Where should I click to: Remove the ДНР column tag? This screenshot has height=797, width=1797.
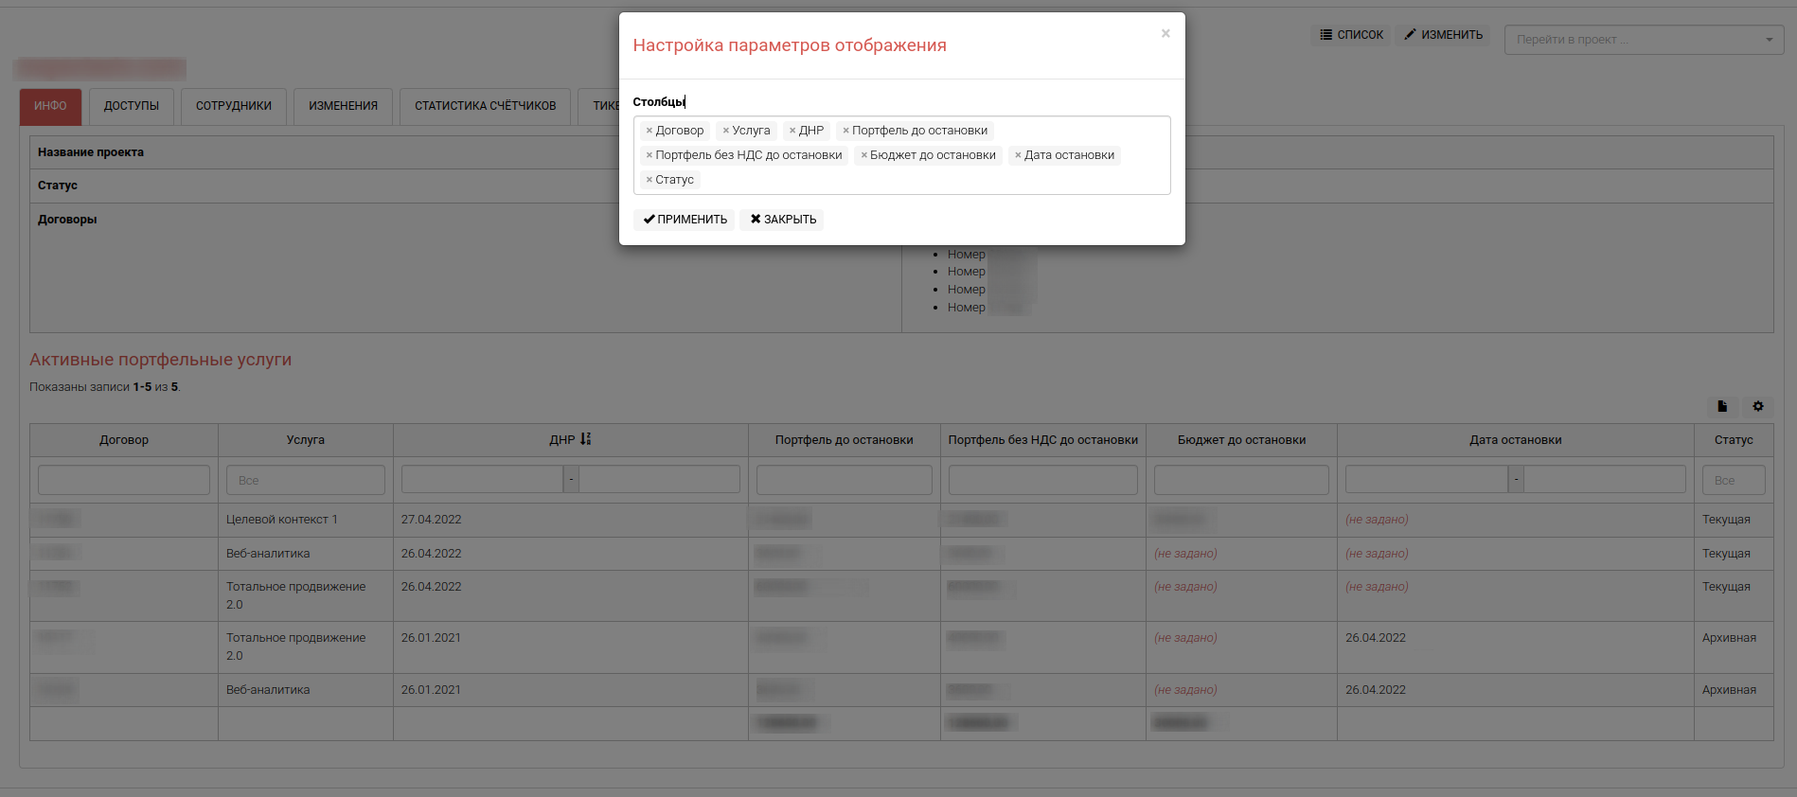coord(792,131)
